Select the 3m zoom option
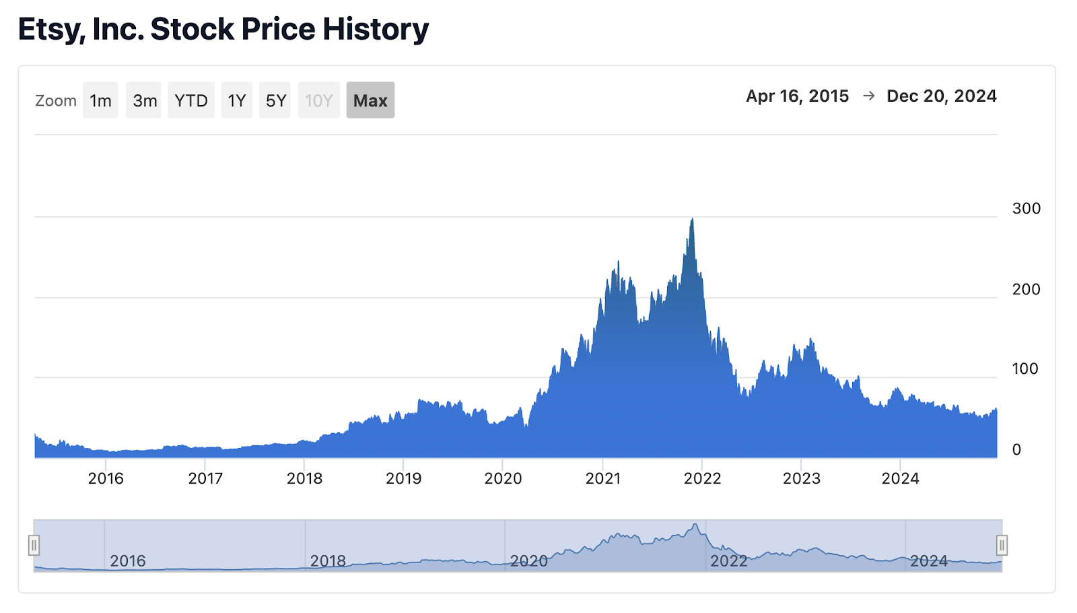 143,100
